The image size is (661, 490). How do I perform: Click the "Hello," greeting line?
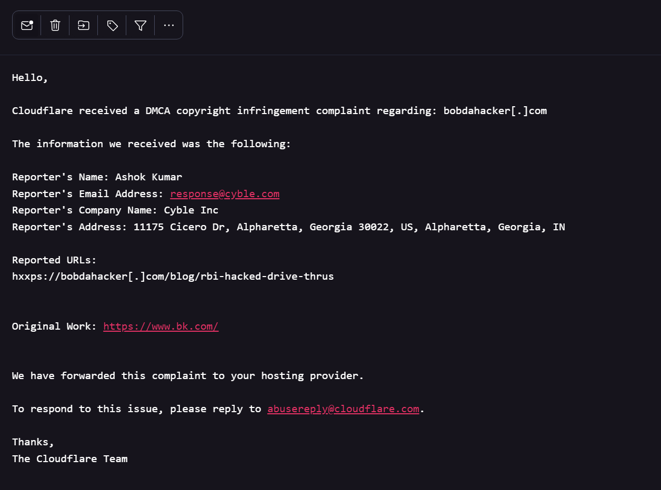point(30,78)
